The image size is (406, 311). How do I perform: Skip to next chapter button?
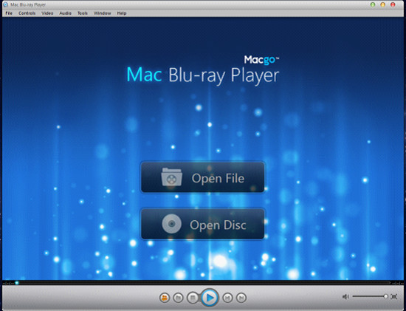click(241, 298)
